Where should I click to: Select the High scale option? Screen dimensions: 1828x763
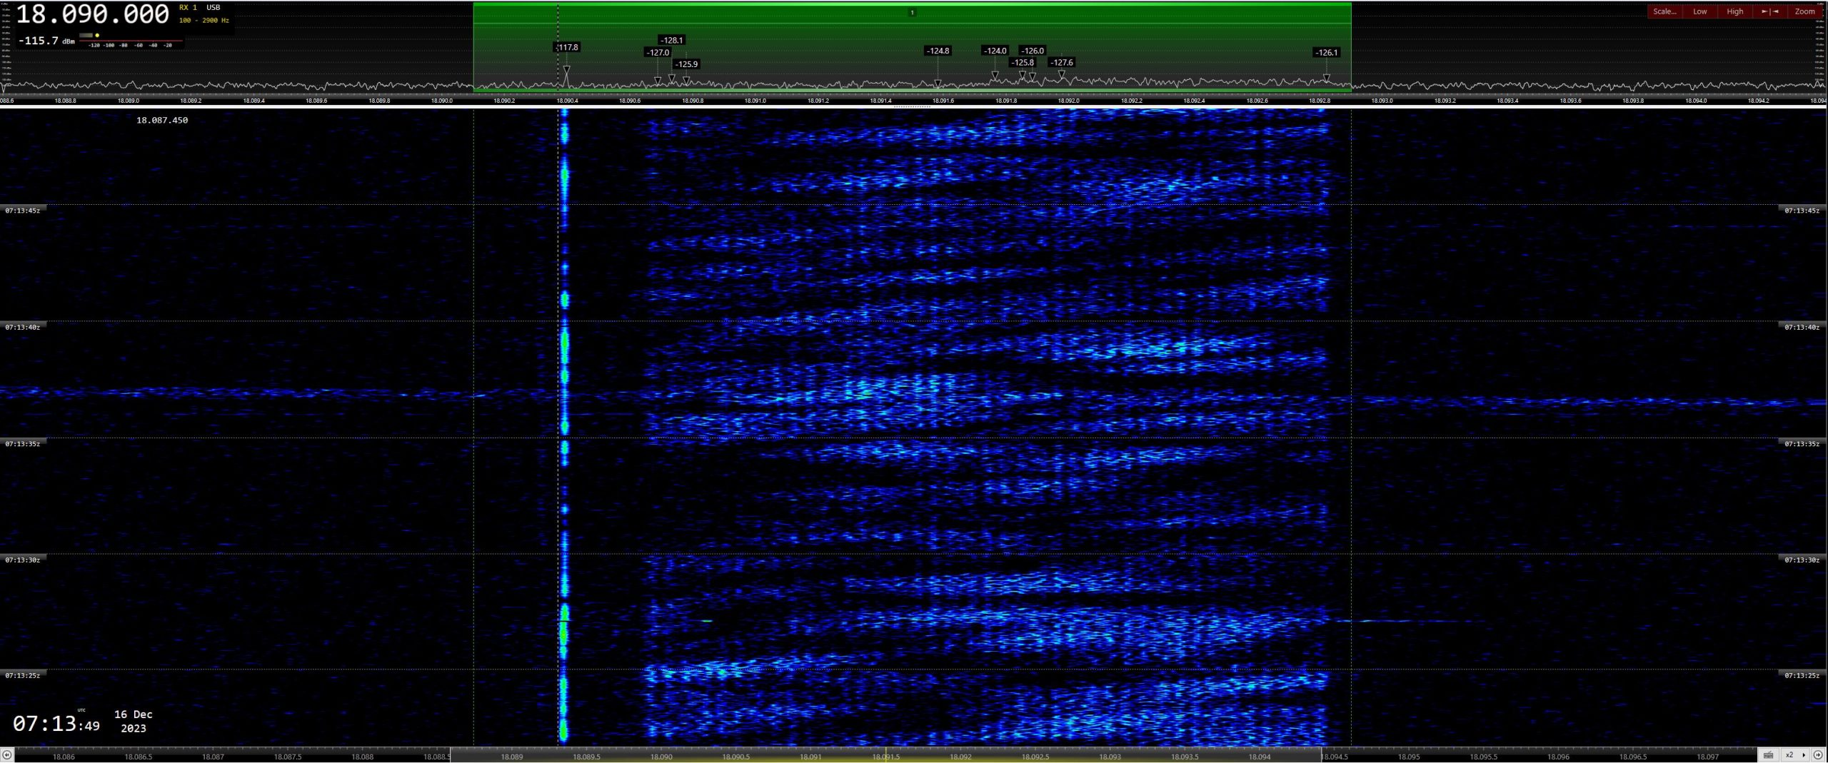pyautogui.click(x=1734, y=11)
